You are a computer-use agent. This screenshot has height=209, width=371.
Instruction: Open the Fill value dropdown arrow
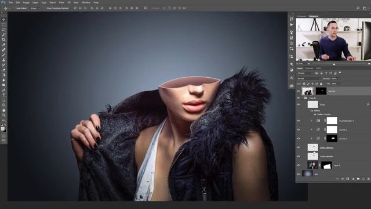[339, 84]
